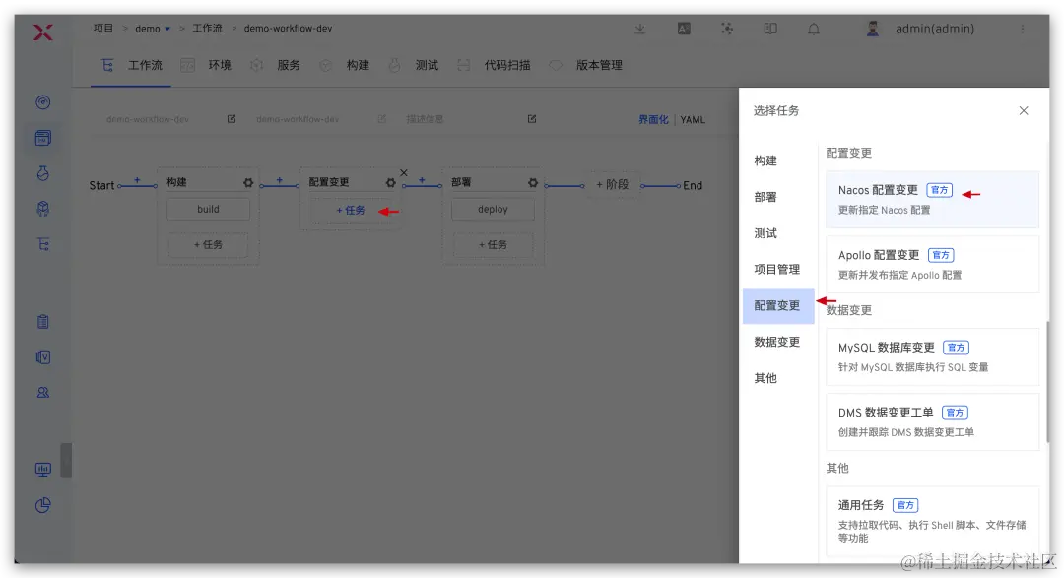Select 数据变更 category in task panel
Viewport: 1064px width, 578px height.
778,342
